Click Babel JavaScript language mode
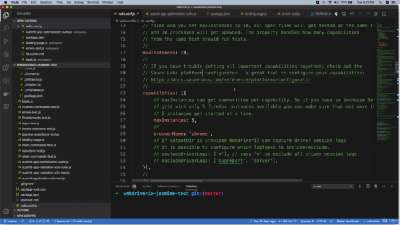 (348, 221)
